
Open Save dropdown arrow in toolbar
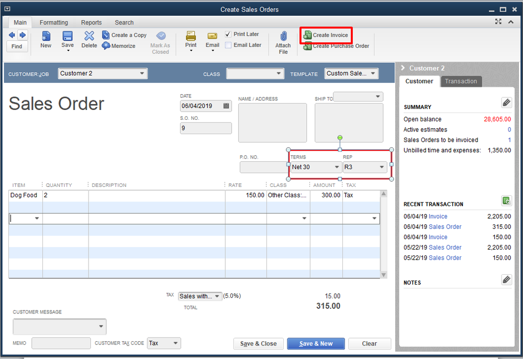tap(68, 51)
